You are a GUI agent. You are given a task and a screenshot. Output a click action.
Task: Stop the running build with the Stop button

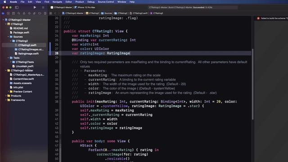pos(43,7)
